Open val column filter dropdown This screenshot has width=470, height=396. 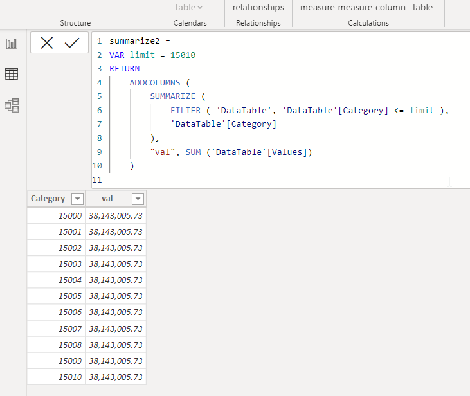tap(138, 199)
